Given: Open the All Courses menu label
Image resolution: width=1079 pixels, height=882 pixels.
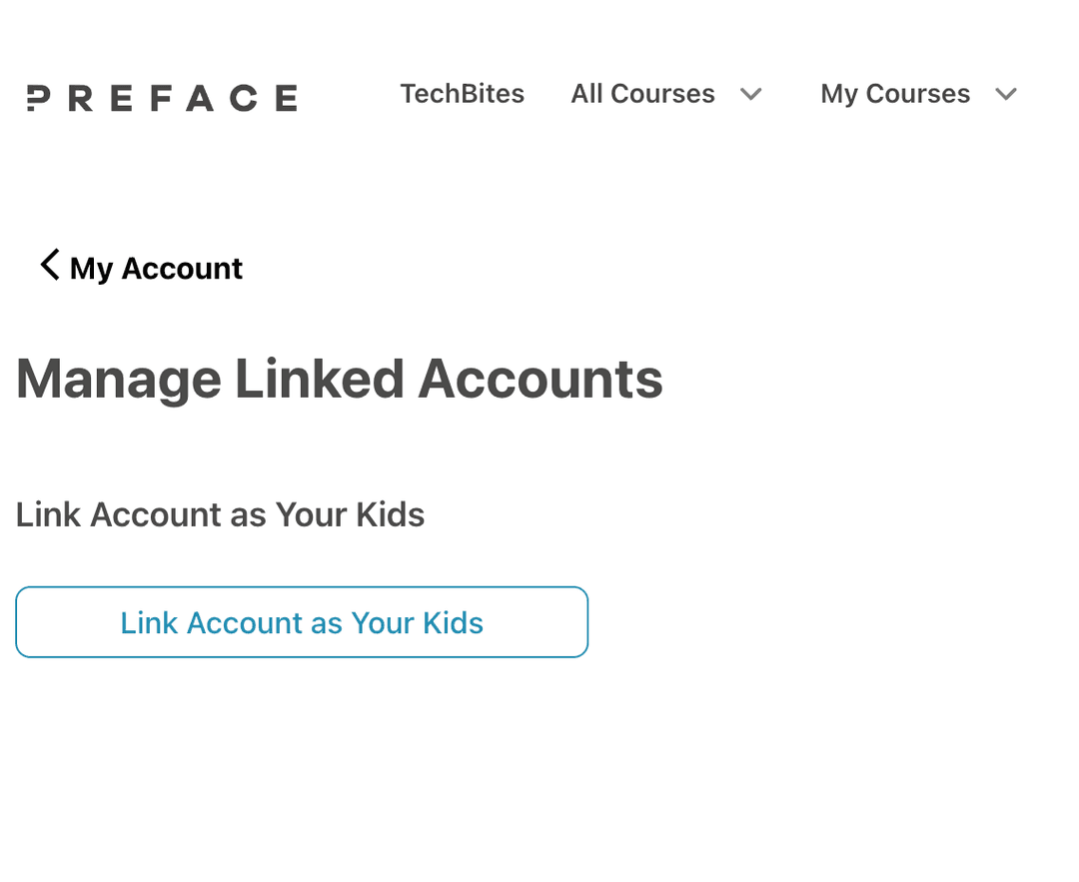Looking at the screenshot, I should pos(642,94).
